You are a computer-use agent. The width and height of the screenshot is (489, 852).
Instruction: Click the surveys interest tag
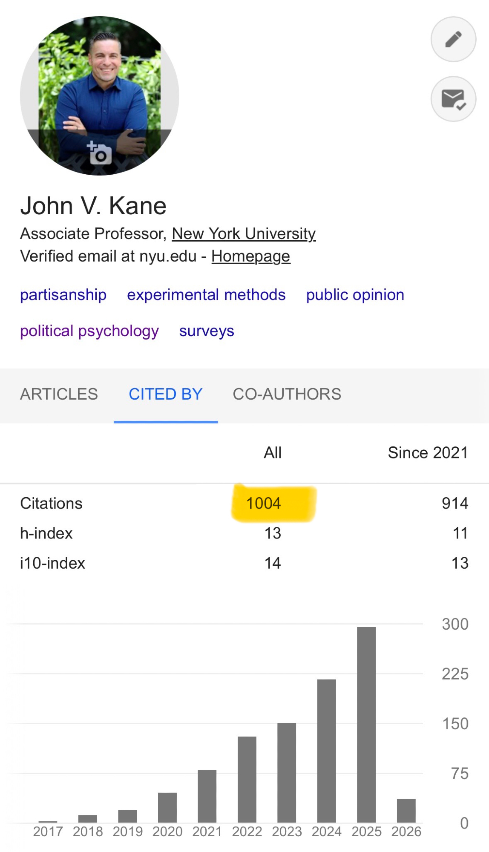[207, 331]
